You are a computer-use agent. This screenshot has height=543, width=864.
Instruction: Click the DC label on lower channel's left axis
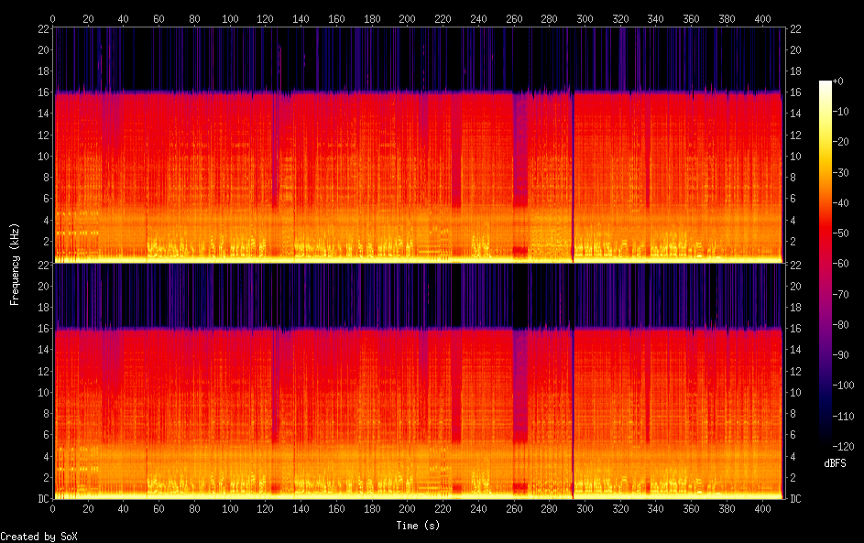pos(42,499)
